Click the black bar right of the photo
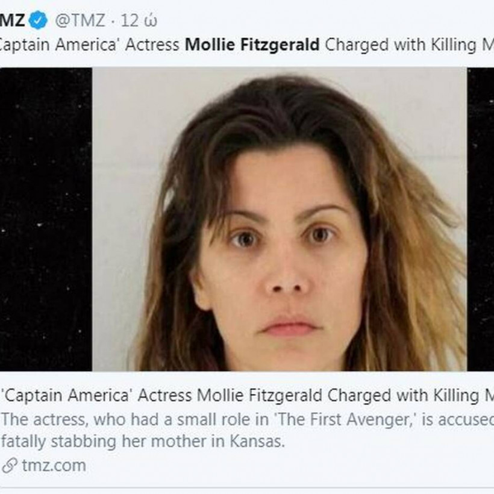 pos(480,219)
